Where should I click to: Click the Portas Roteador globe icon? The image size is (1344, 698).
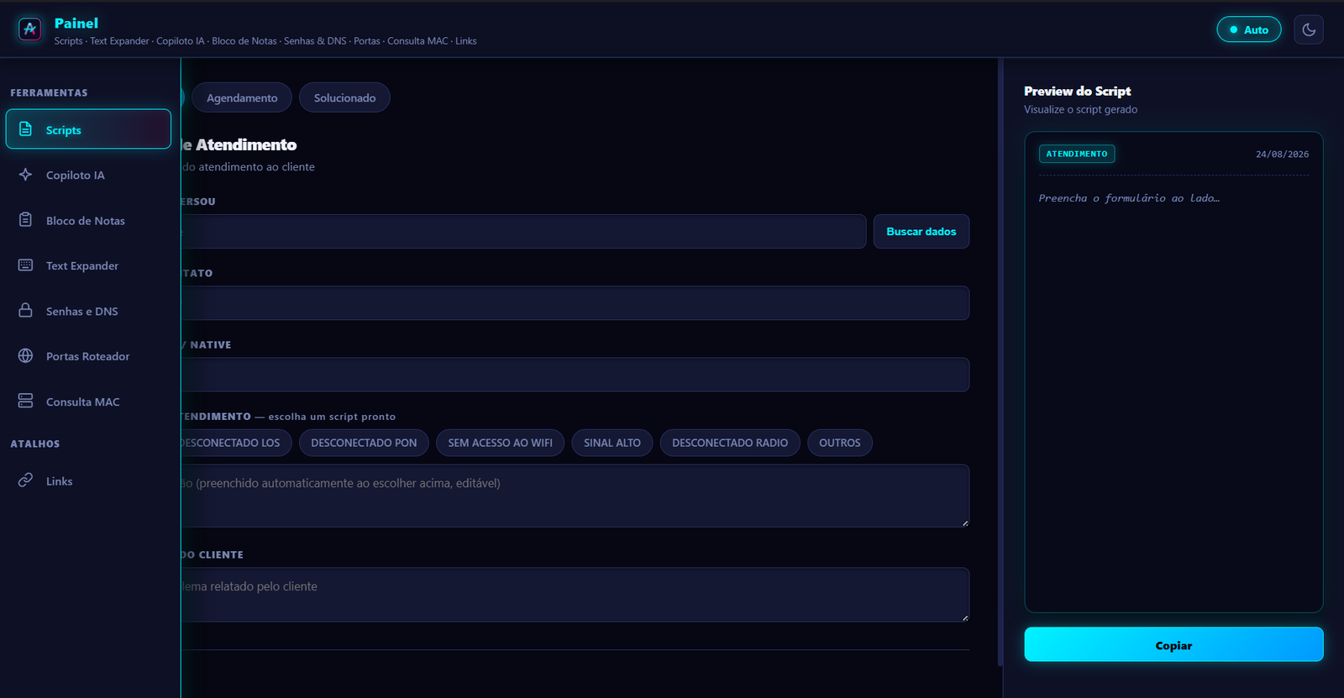click(x=26, y=356)
